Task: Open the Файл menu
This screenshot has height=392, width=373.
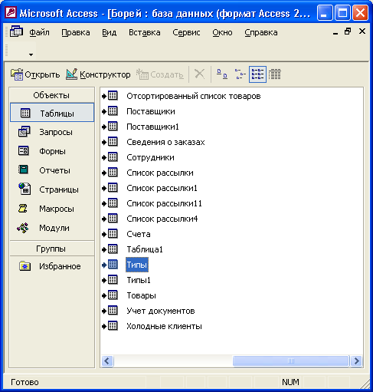Action: [39, 32]
